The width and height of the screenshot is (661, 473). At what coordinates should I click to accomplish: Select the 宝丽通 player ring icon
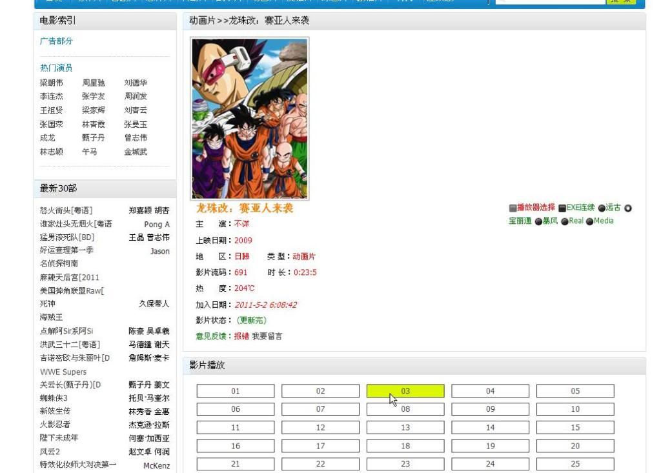coord(627,208)
